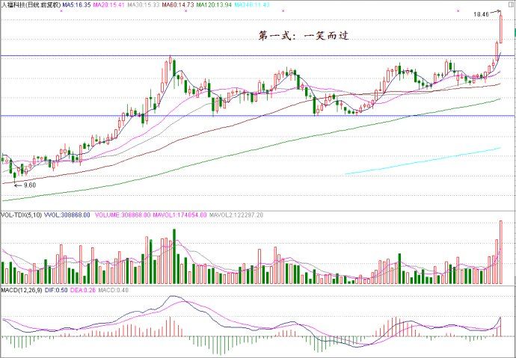Select the MA120:13.94 indicator value

point(215,5)
